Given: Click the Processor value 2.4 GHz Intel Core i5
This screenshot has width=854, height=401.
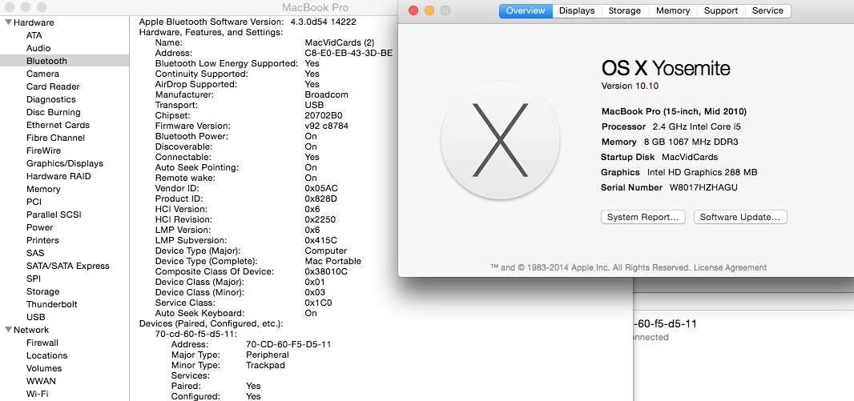Looking at the screenshot, I should 698,126.
